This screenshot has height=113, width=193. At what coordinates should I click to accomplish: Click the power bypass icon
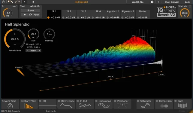[x=3, y=2]
